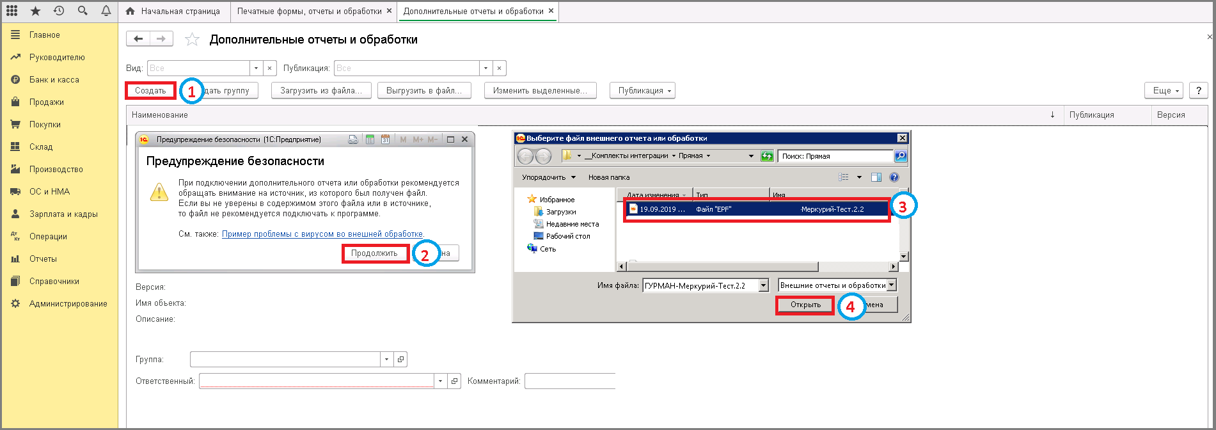The image size is (1216, 430).
Task: Expand the Вид filter dropdown
Action: click(256, 68)
